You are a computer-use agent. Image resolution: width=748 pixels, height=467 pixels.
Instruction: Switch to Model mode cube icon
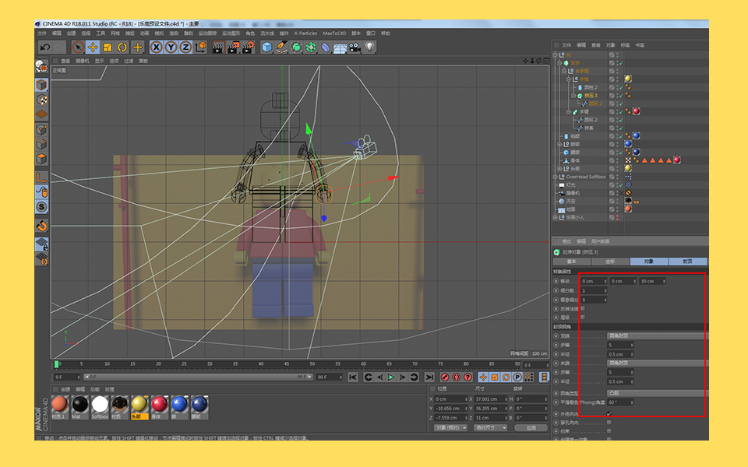(x=42, y=85)
